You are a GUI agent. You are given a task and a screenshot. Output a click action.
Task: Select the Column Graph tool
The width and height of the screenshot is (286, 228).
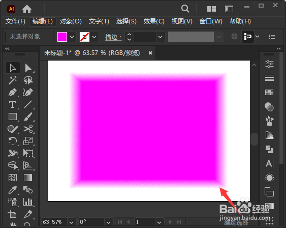point(28,202)
